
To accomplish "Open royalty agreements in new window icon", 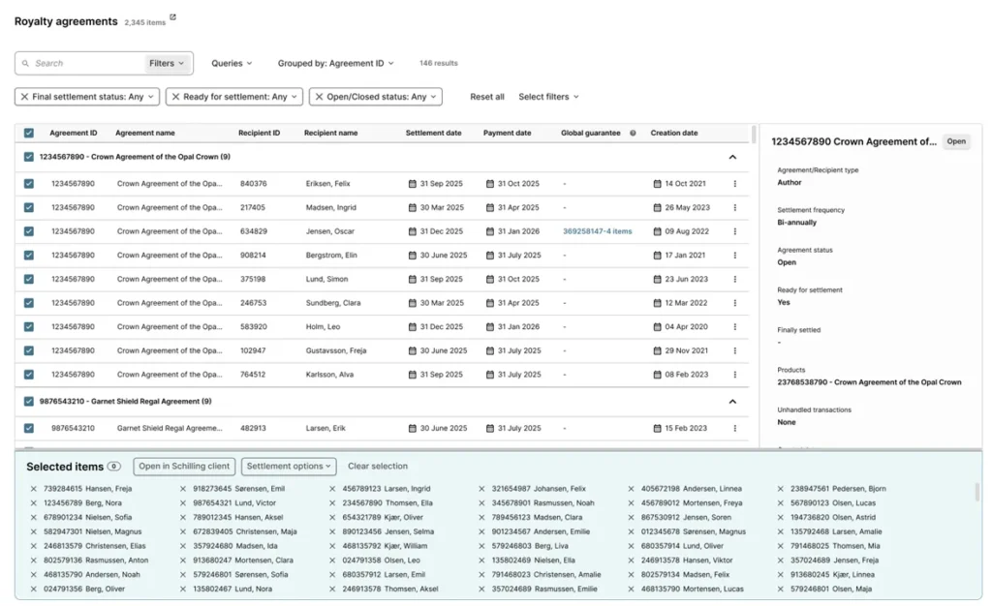I will click(172, 17).
